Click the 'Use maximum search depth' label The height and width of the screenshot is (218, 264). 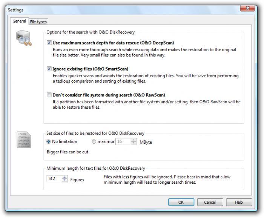click(113, 43)
